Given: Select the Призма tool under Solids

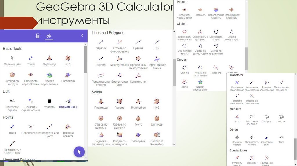Looking at the screenshot, I should tap(119, 104).
